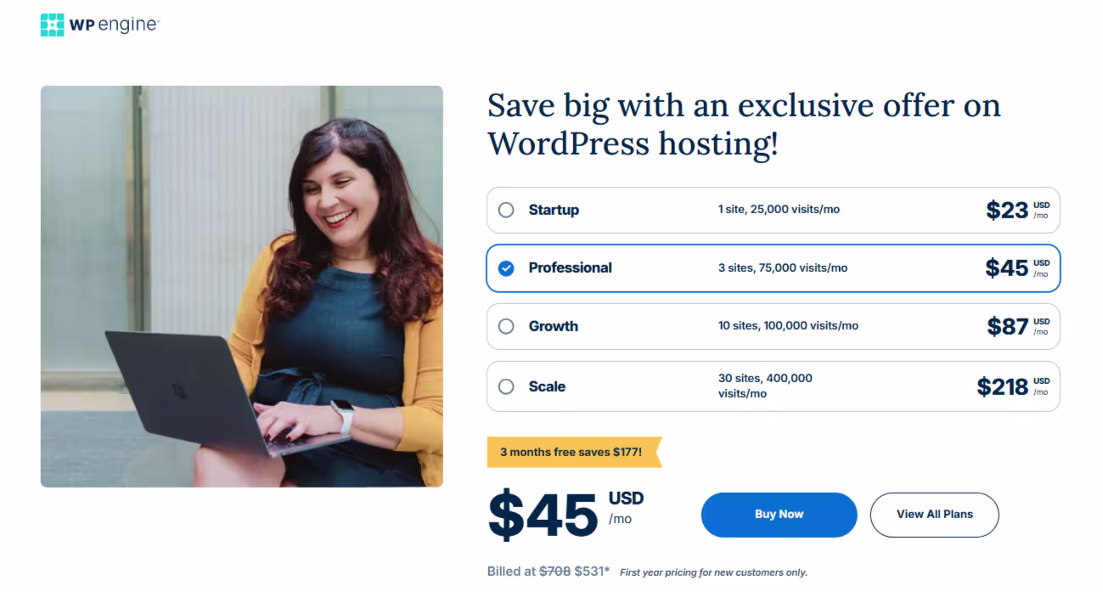Click the 'First year pricing for new customers only' text
1103x592 pixels.
(712, 572)
